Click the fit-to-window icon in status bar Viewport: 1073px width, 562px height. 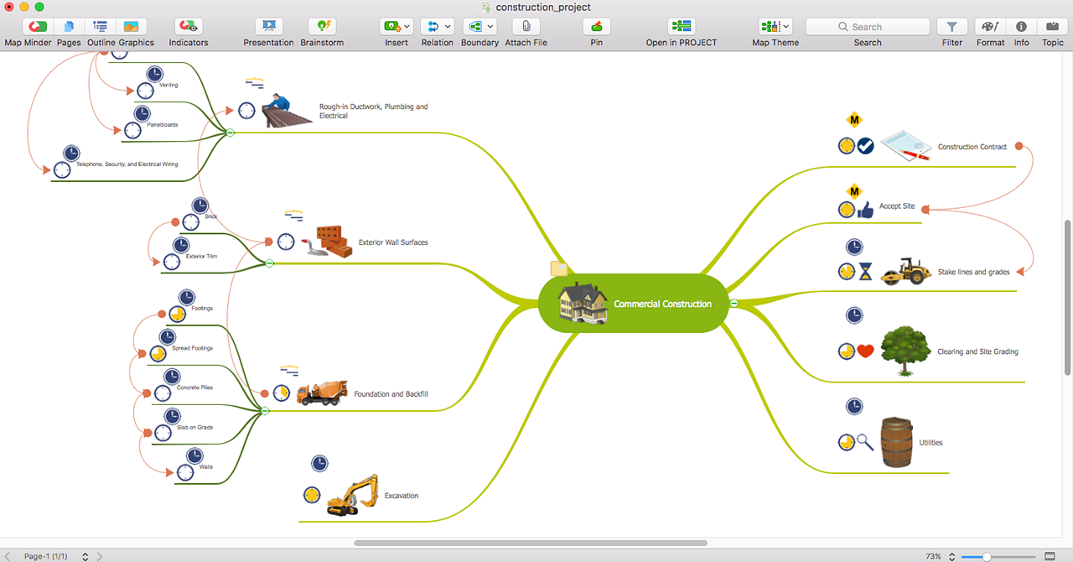(x=1050, y=556)
